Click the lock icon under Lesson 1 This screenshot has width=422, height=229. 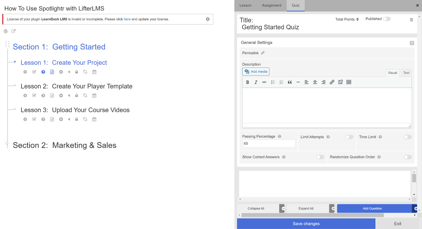point(77,72)
